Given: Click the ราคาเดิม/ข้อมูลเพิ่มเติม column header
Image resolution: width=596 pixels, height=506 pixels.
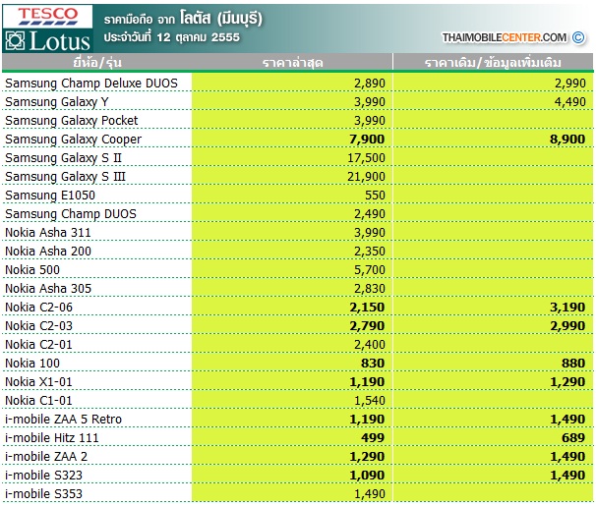Looking at the screenshot, I should tap(493, 62).
